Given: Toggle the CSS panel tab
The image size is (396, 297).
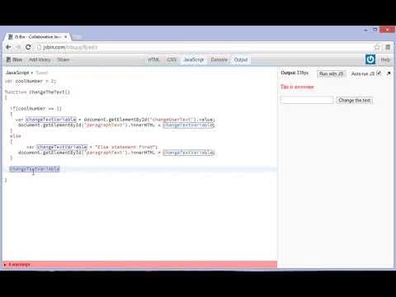Looking at the screenshot, I should click(172, 59).
